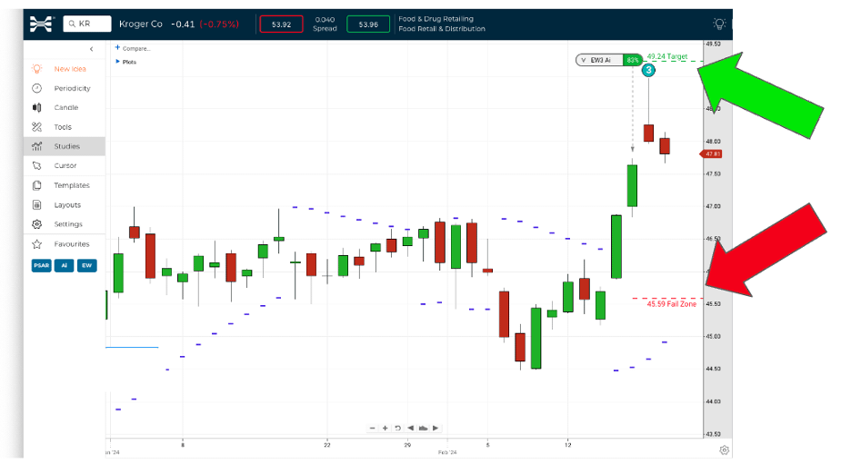Image resolution: width=851 pixels, height=474 pixels.
Task: Click the New Idea lightbulb icon
Action: (37, 69)
